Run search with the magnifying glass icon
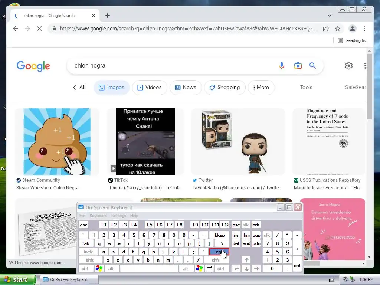This screenshot has width=380, height=285. pos(312,65)
